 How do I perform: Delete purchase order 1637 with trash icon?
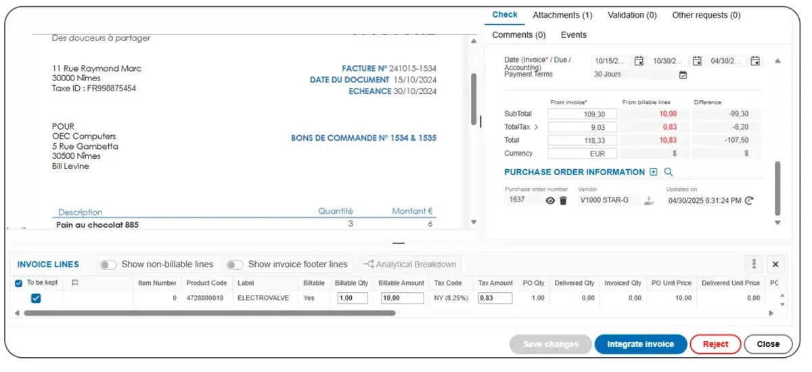[x=563, y=201]
